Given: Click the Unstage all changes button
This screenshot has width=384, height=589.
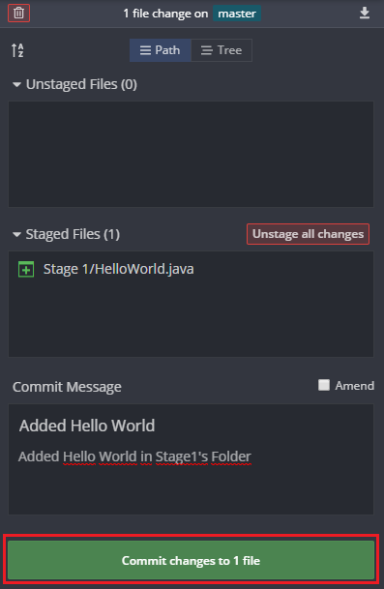Looking at the screenshot, I should [x=308, y=234].
